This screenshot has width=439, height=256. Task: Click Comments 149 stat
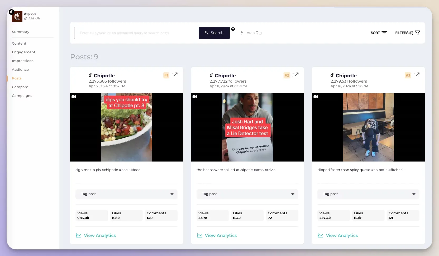point(161,215)
